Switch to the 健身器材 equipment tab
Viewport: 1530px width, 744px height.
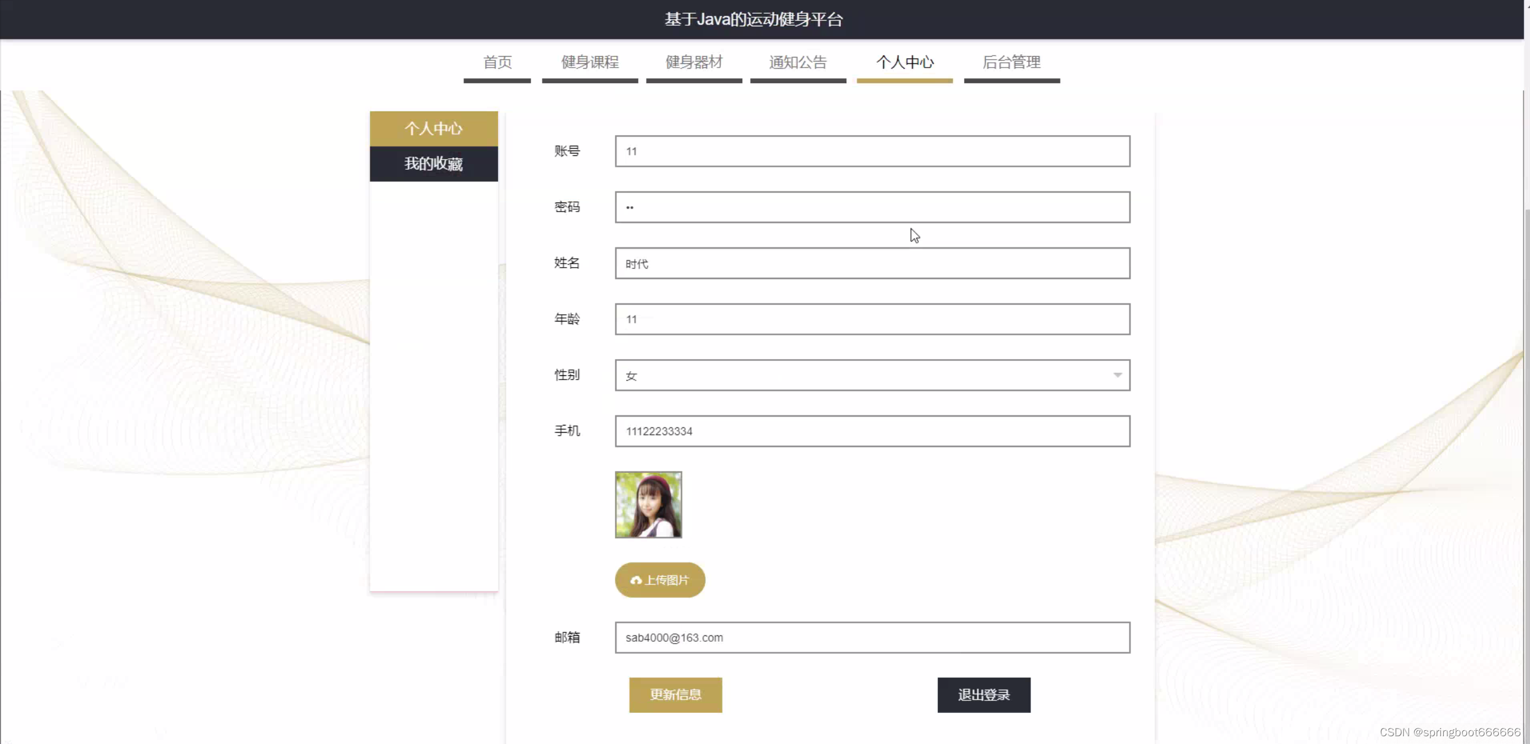click(x=694, y=62)
